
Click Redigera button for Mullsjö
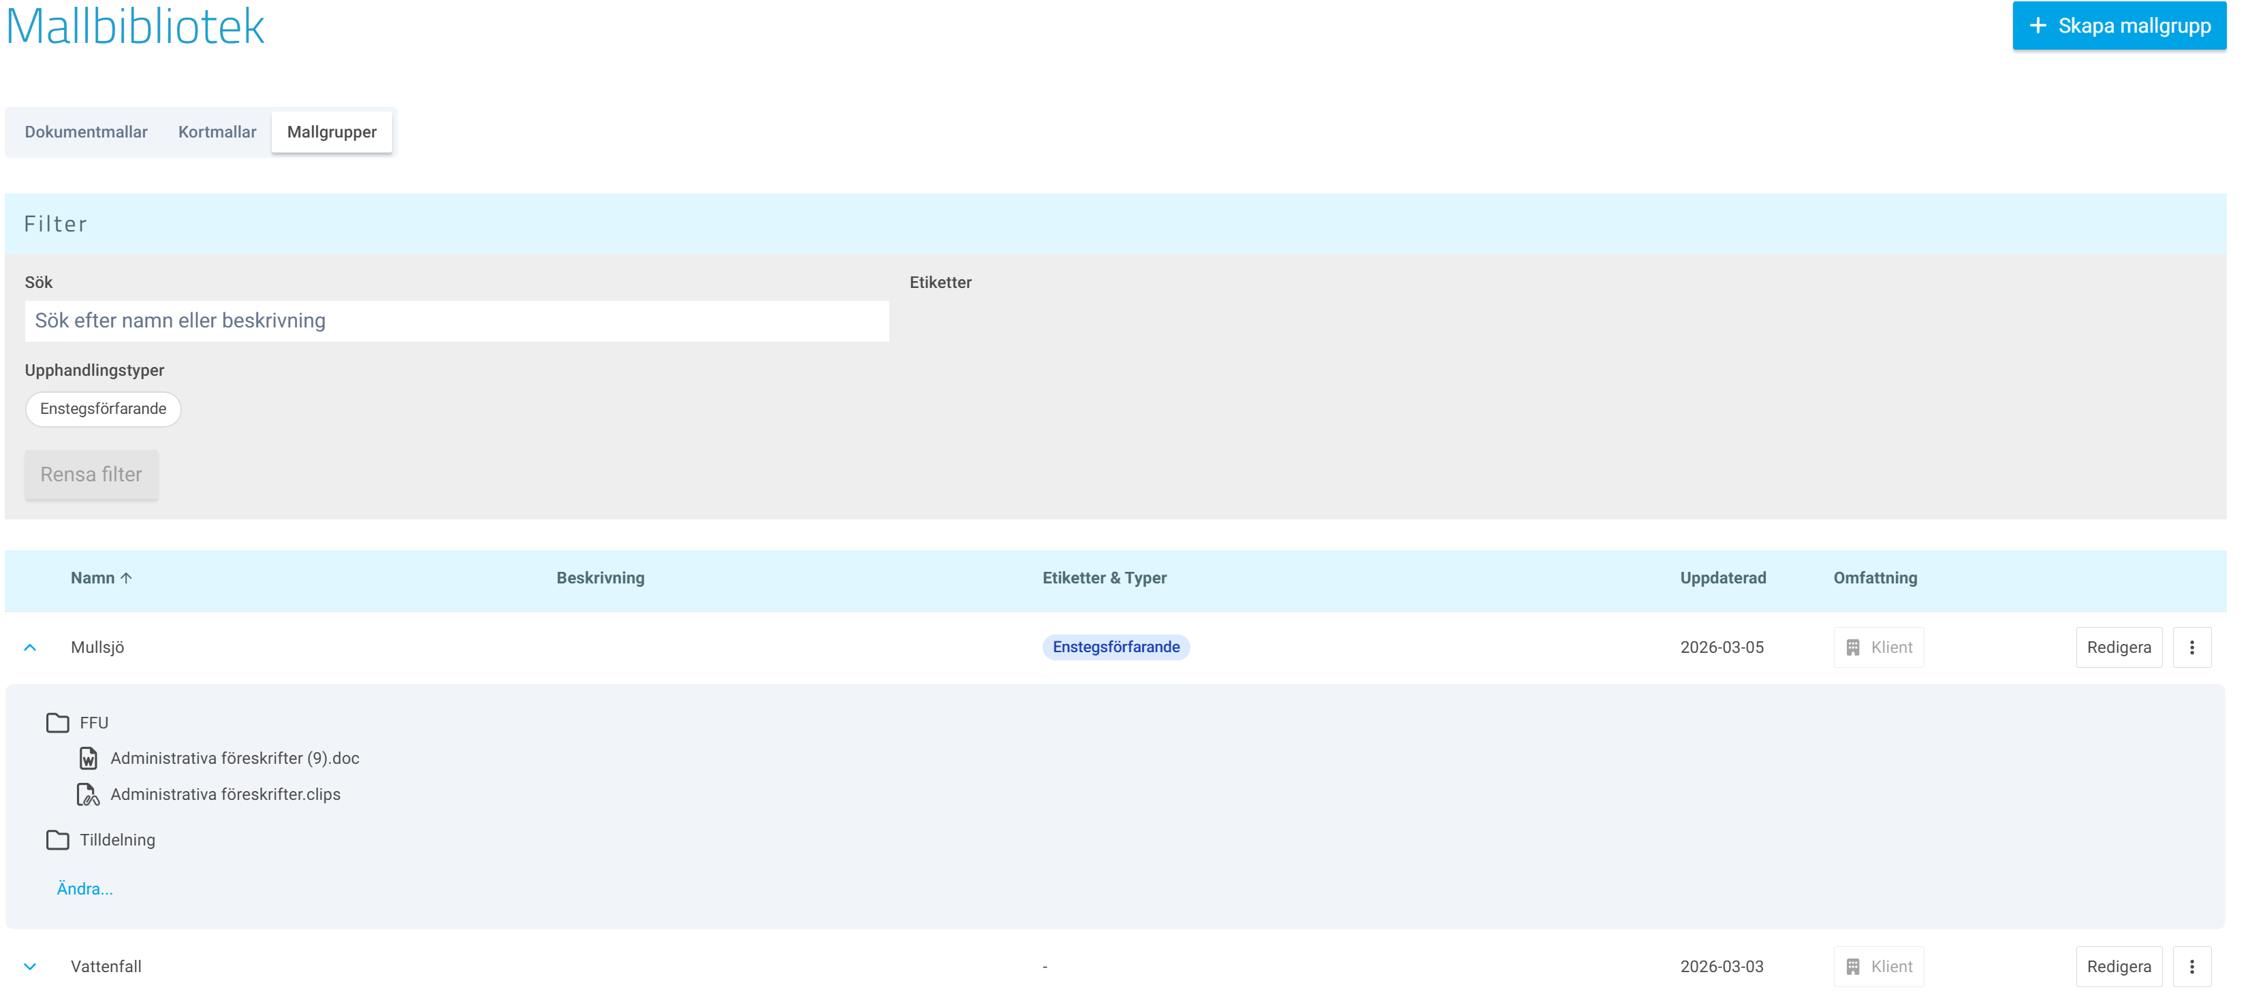tap(2118, 647)
